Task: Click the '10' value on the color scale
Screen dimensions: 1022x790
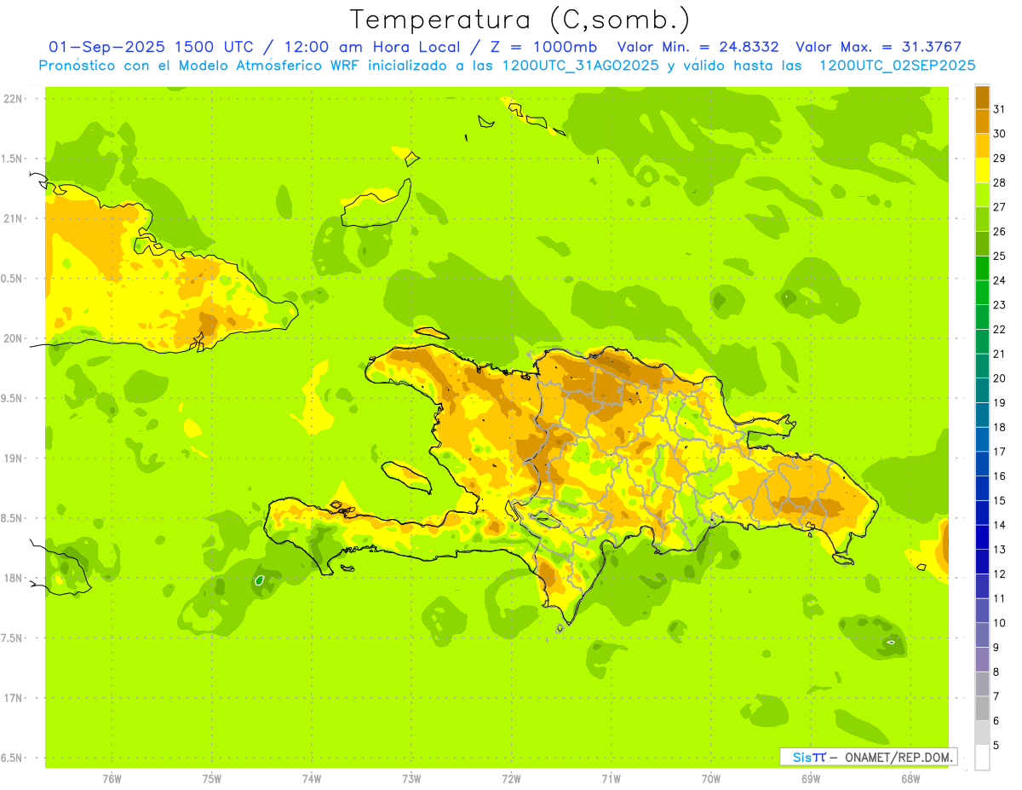Action: point(999,623)
